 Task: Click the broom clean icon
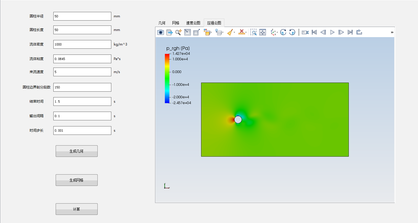click(x=230, y=32)
